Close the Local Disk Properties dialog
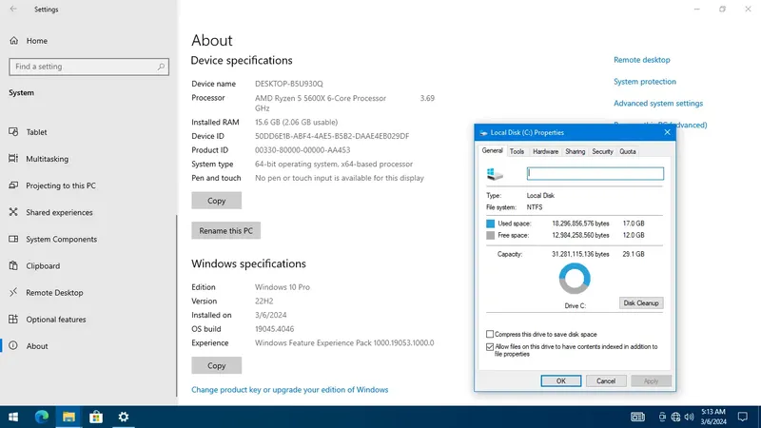 (x=668, y=132)
